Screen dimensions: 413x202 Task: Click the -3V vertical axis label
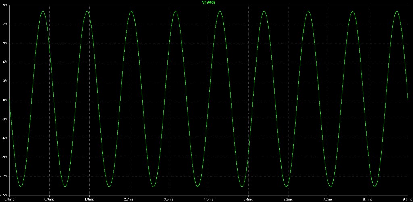tap(6, 119)
